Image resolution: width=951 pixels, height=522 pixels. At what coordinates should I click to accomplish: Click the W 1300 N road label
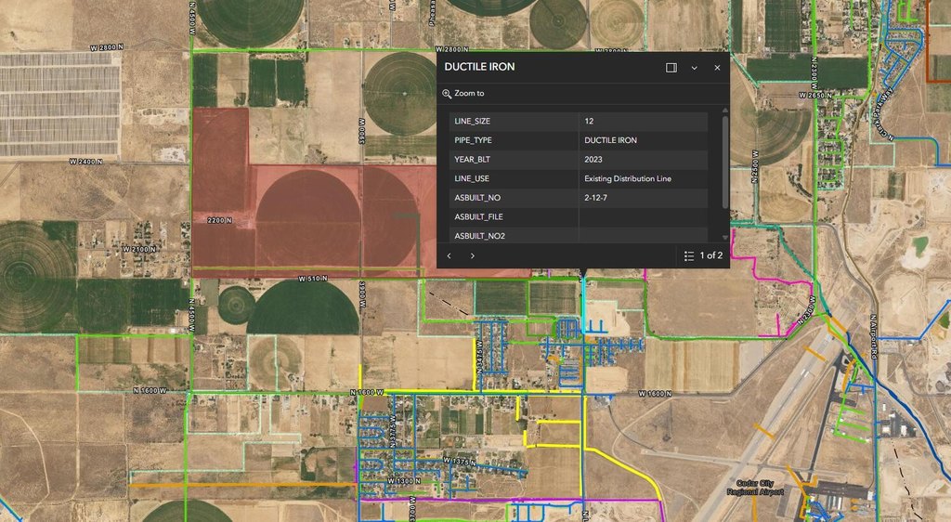coord(404,481)
